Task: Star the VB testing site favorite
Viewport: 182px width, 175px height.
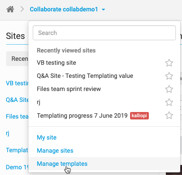Action: [169, 63]
